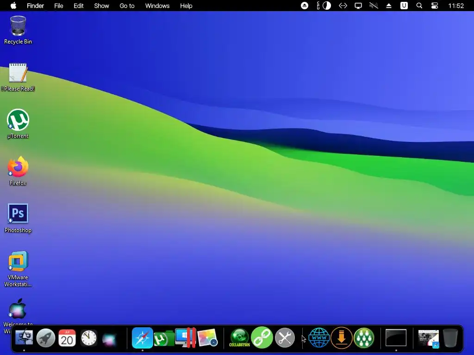
Task: Click the CPU usage indicator in menu bar
Action: [324, 6]
